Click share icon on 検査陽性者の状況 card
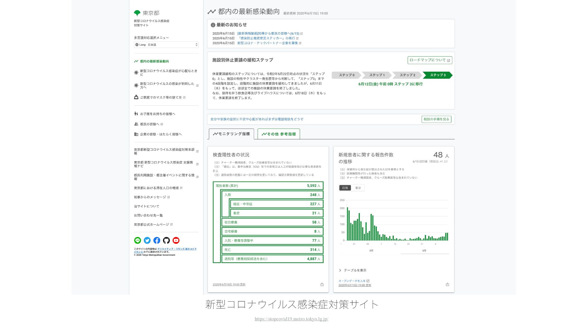 point(322,284)
